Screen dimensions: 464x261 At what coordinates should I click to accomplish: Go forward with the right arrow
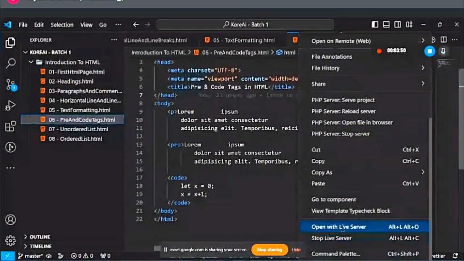pyautogui.click(x=147, y=25)
